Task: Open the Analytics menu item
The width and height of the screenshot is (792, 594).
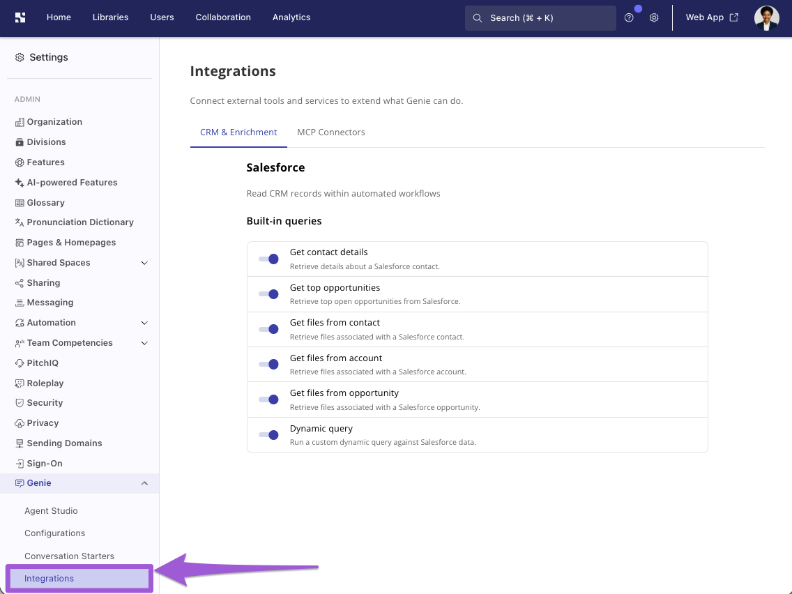Action: click(291, 17)
